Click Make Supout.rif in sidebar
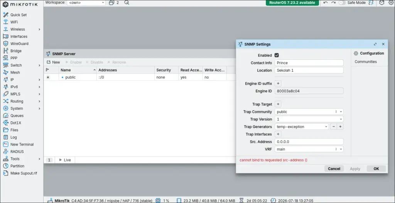395x203 pixels. point(24,173)
